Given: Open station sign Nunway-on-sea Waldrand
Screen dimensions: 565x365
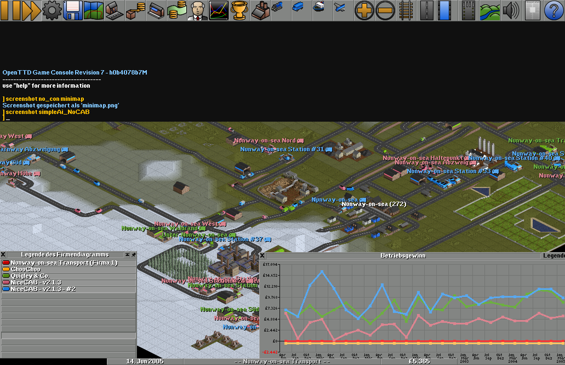Looking at the screenshot, I should point(163,229).
